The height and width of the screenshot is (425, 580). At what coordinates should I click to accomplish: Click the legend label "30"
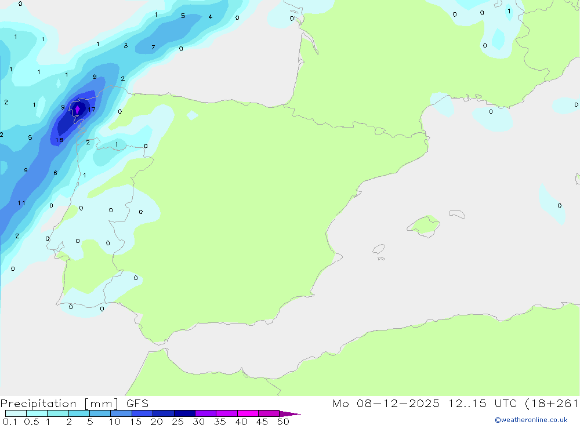point(198,422)
